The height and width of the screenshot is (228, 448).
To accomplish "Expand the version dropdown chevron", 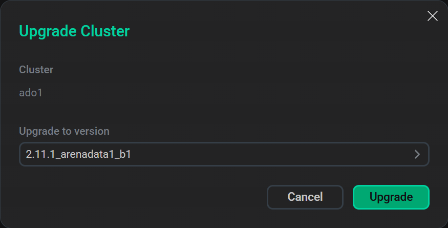I will [x=417, y=154].
